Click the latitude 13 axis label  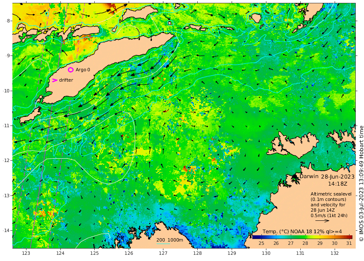click(x=7, y=196)
